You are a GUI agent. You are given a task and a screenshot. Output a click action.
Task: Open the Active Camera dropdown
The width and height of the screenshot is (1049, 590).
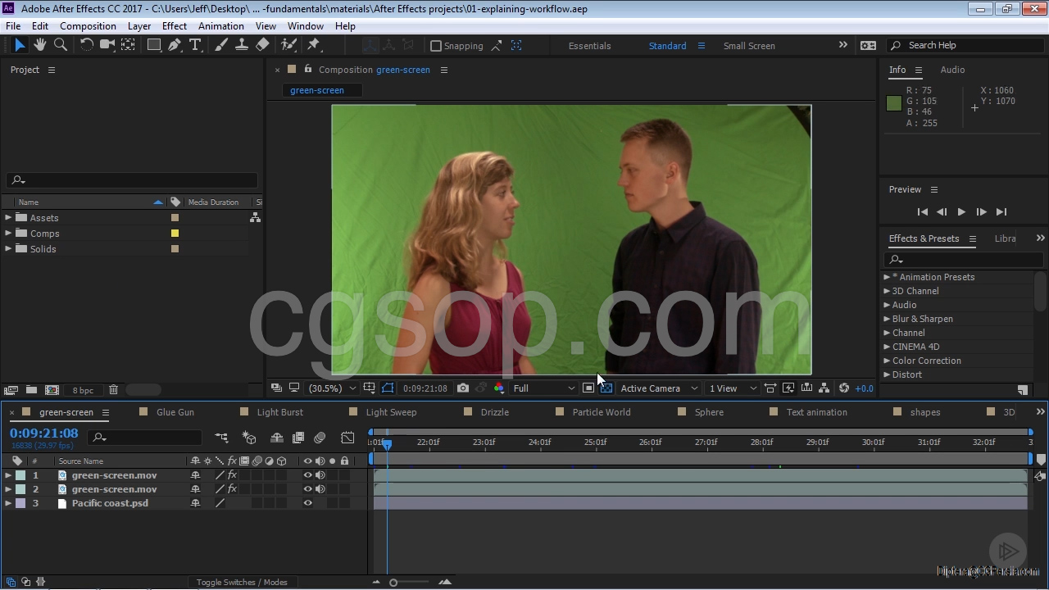click(x=659, y=388)
